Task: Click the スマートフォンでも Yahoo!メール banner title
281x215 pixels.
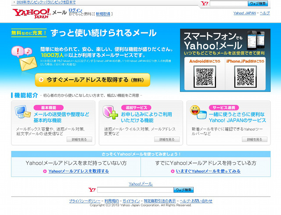Action: [x=213, y=41]
